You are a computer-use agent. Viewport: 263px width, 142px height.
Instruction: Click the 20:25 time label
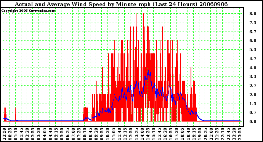click(x=205, y=134)
